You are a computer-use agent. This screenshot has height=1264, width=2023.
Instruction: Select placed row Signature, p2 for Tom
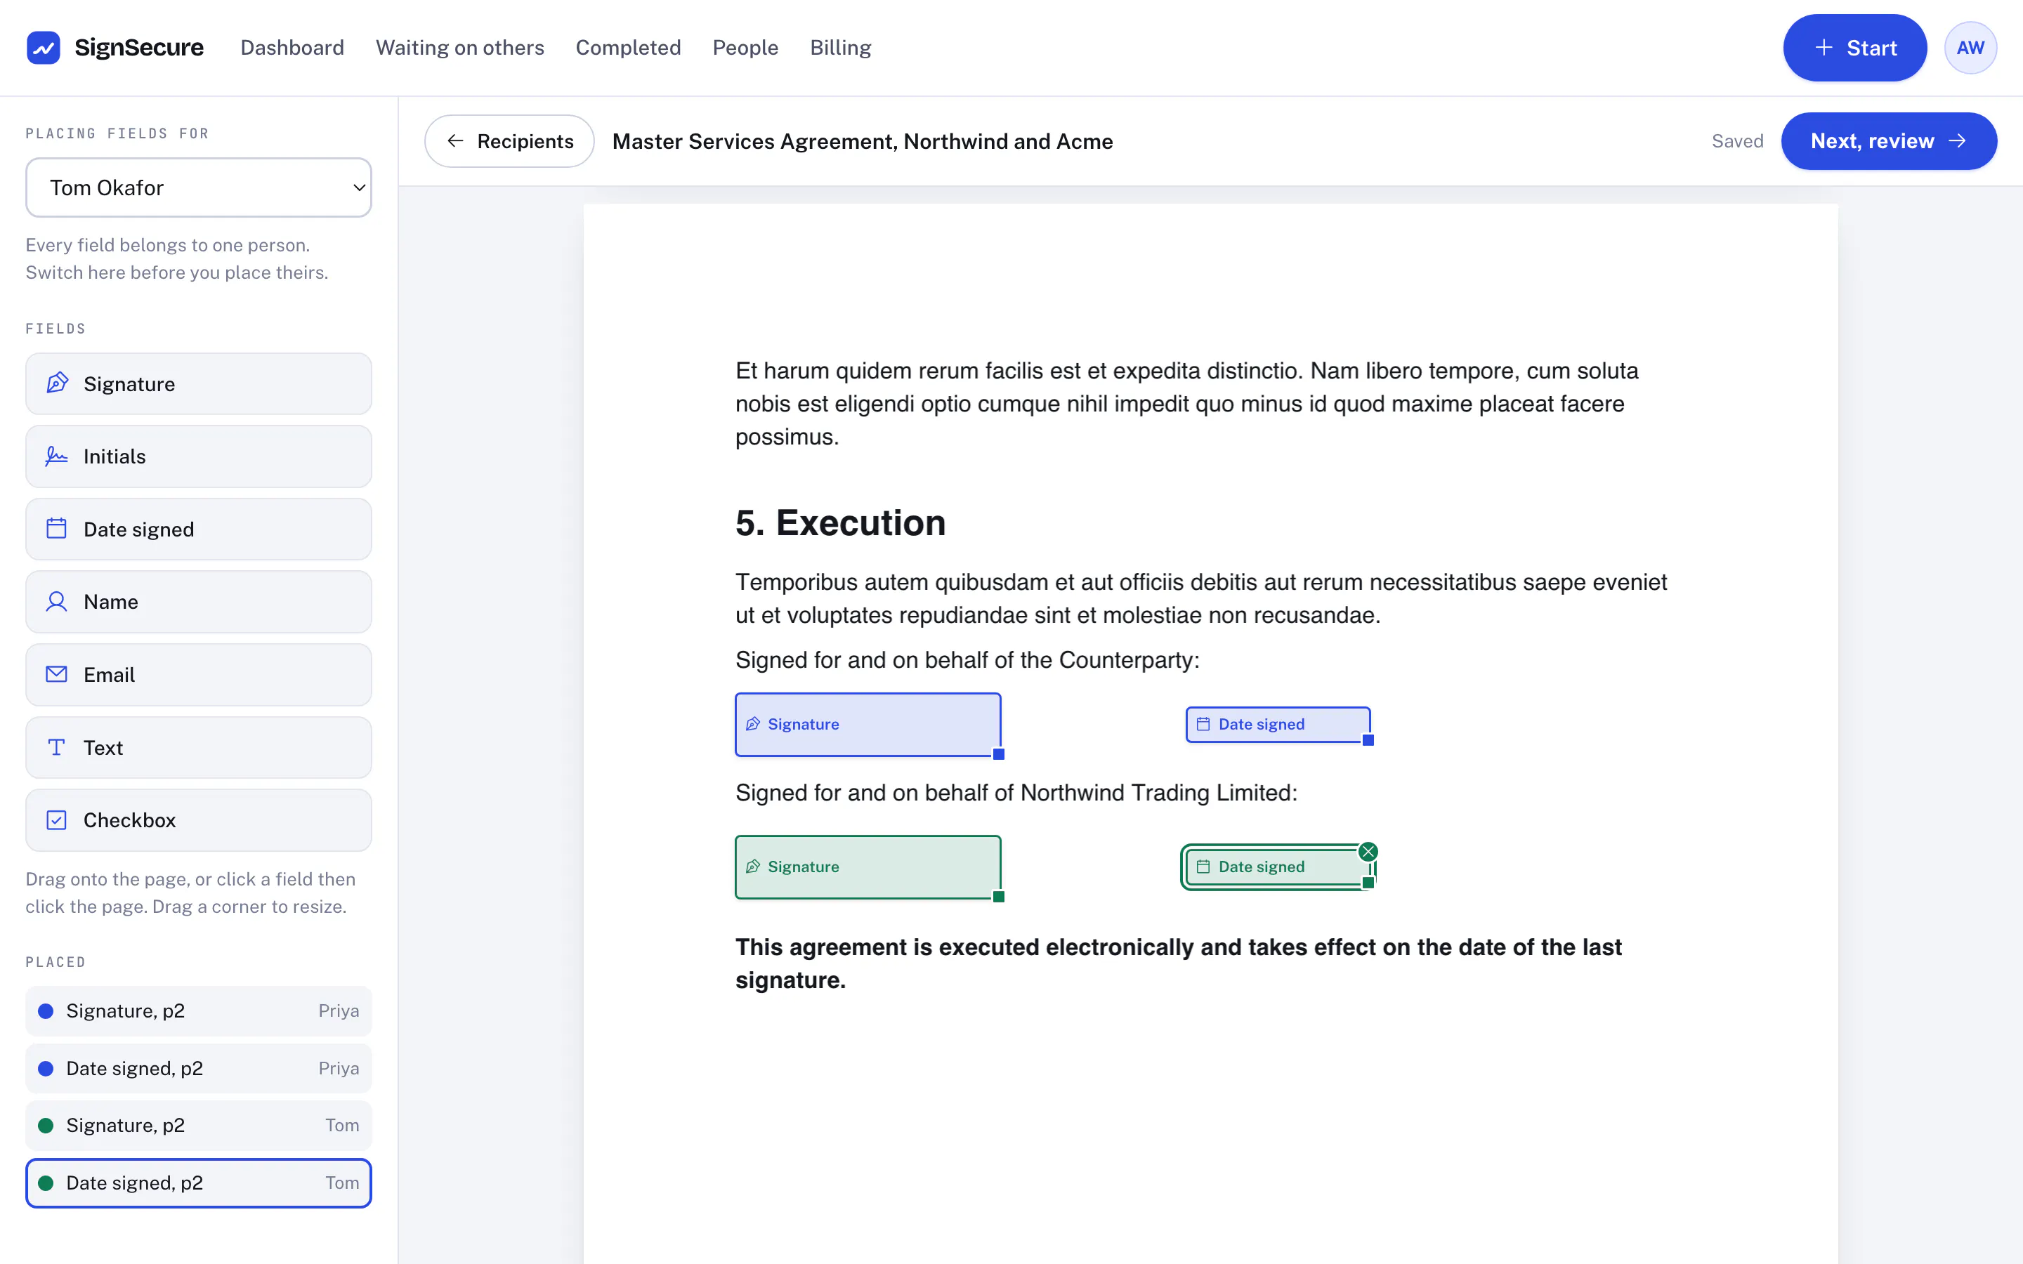coord(198,1125)
